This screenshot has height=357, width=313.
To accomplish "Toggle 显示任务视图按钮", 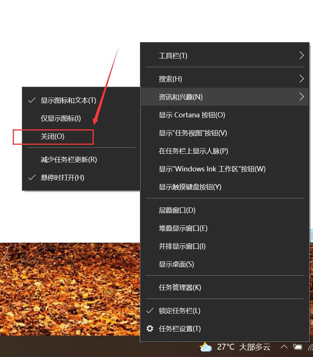I will click(x=192, y=133).
